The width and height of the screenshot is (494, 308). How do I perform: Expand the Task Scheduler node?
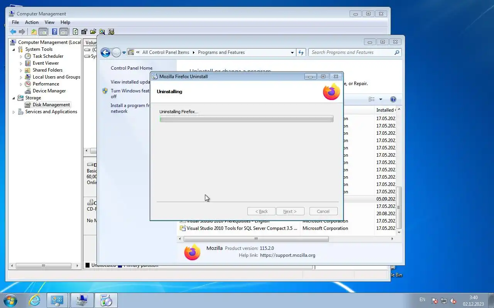[x=21, y=56]
